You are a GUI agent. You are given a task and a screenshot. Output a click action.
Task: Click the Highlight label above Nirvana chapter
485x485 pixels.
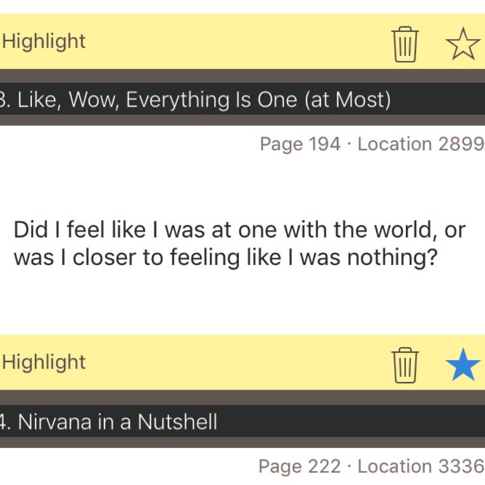coord(44,362)
